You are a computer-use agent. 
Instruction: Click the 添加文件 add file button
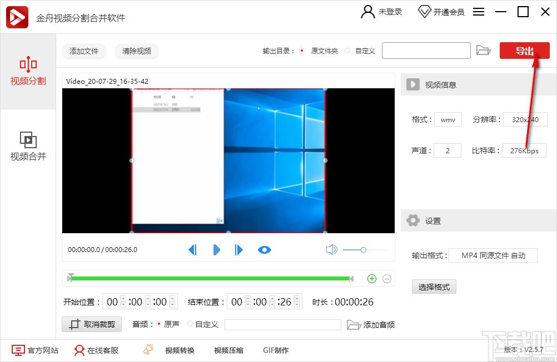(x=84, y=51)
